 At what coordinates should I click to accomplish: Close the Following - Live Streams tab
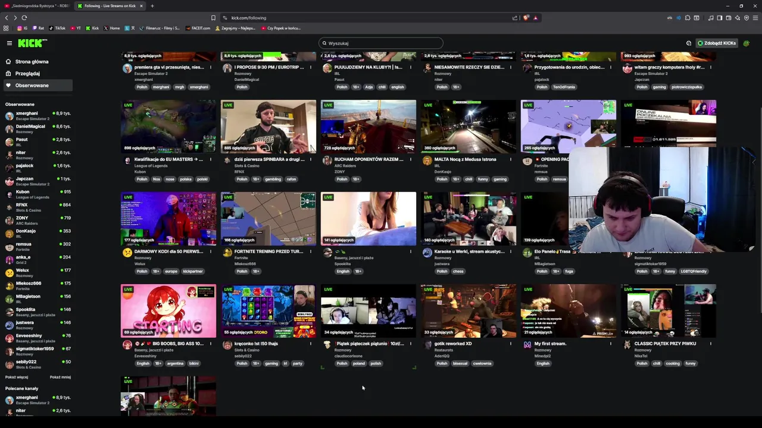point(141,6)
